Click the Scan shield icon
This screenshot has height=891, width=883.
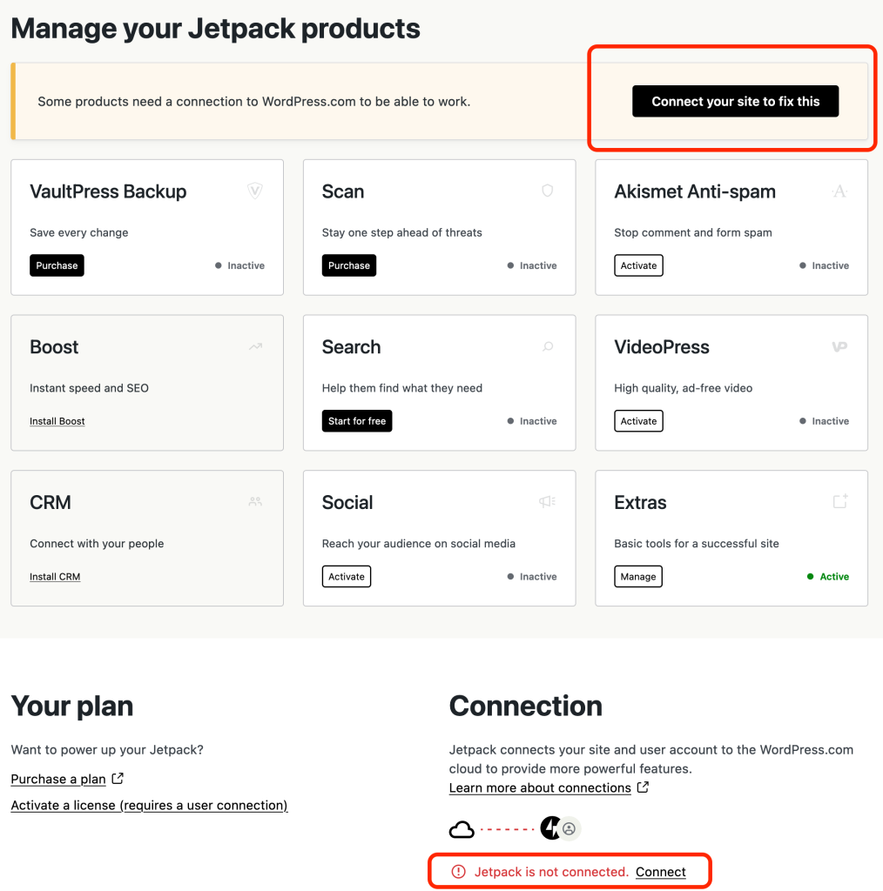[547, 191]
